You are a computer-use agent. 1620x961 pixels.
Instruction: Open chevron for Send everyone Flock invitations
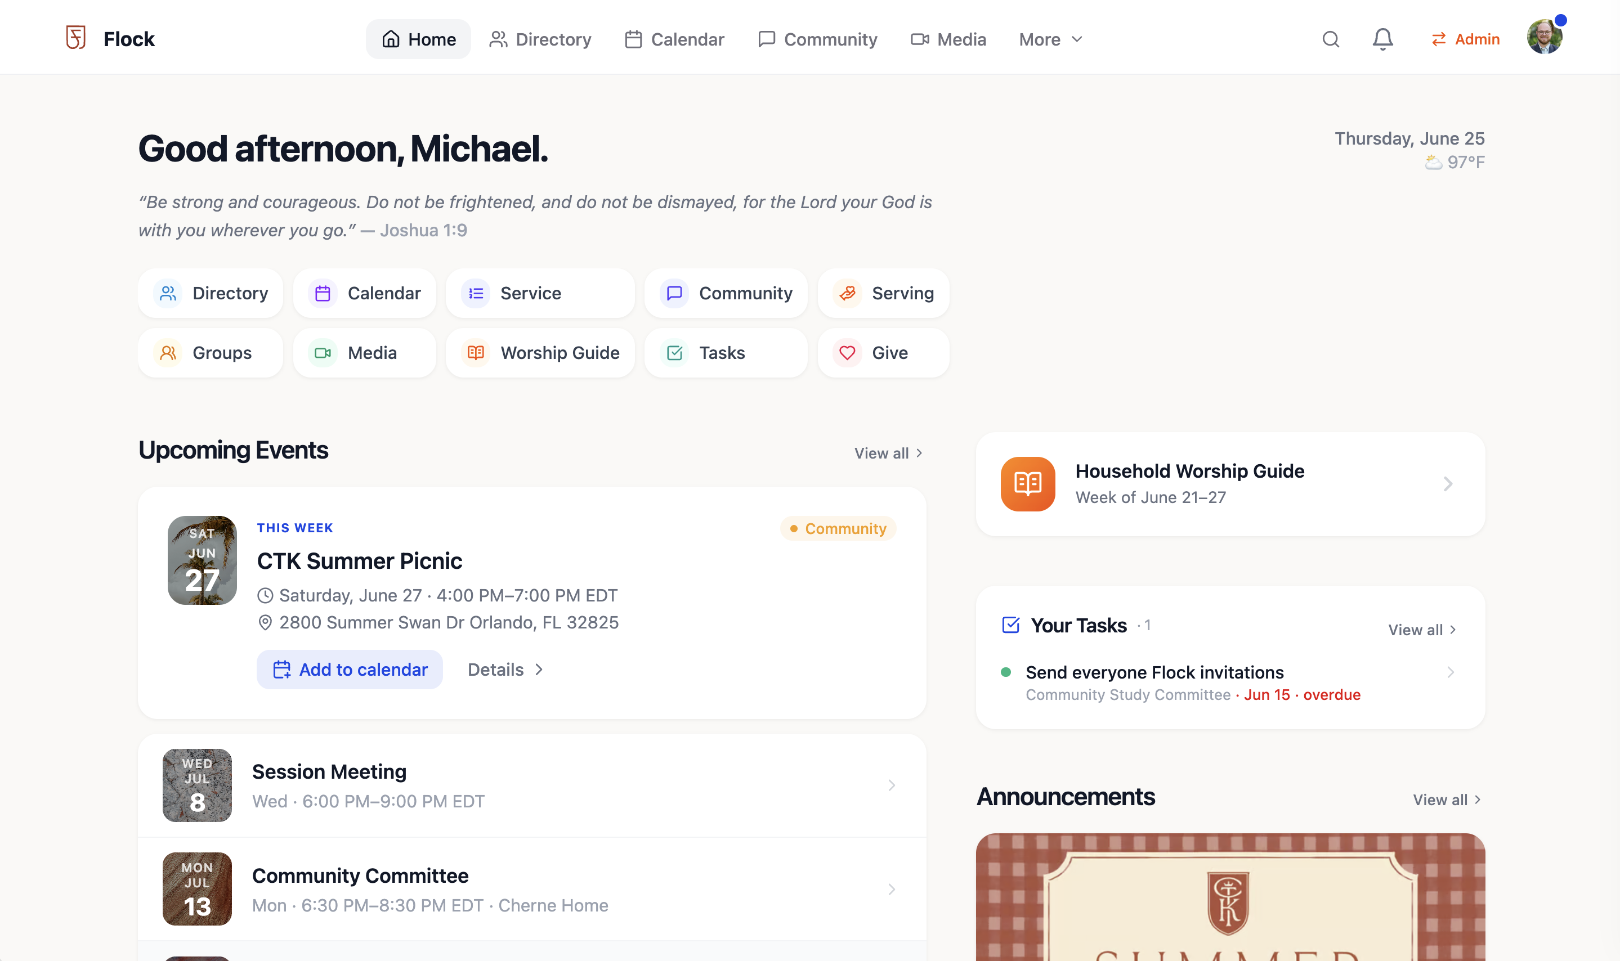(x=1451, y=673)
